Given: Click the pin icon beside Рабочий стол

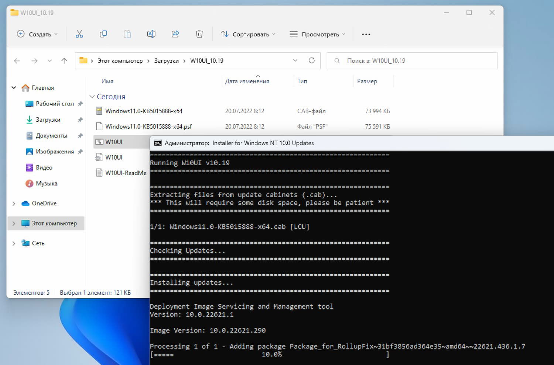Looking at the screenshot, I should click(x=80, y=104).
